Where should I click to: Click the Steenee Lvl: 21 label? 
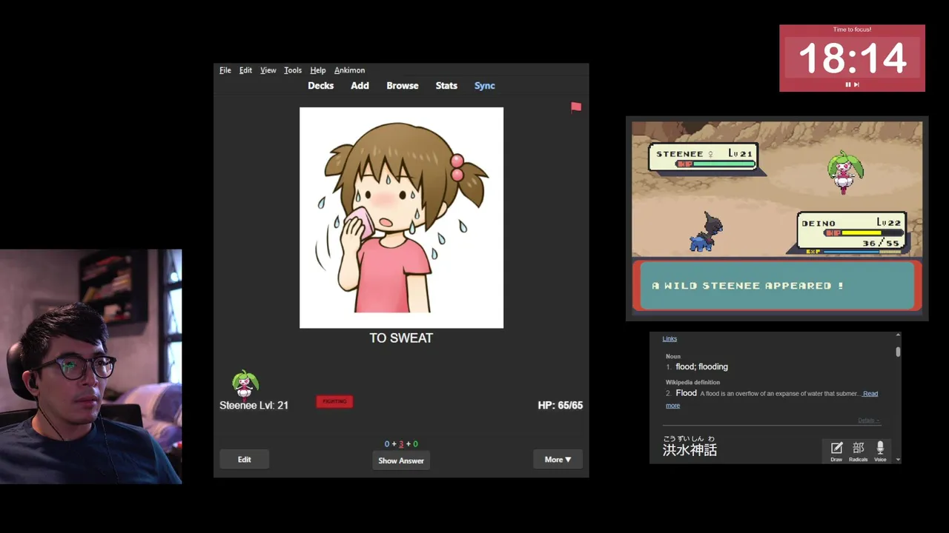(254, 406)
